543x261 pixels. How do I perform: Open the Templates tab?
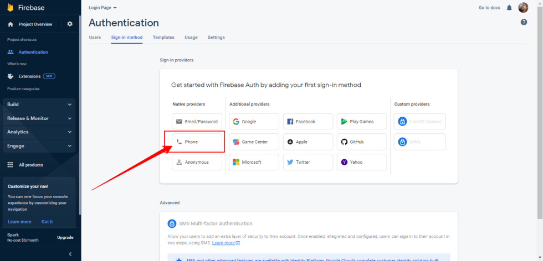[163, 38]
